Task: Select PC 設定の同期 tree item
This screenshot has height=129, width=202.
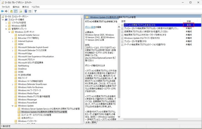Action: tap(24, 75)
